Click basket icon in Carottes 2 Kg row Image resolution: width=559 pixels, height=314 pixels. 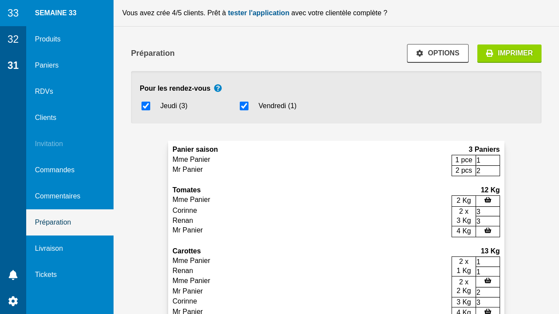[x=488, y=281]
